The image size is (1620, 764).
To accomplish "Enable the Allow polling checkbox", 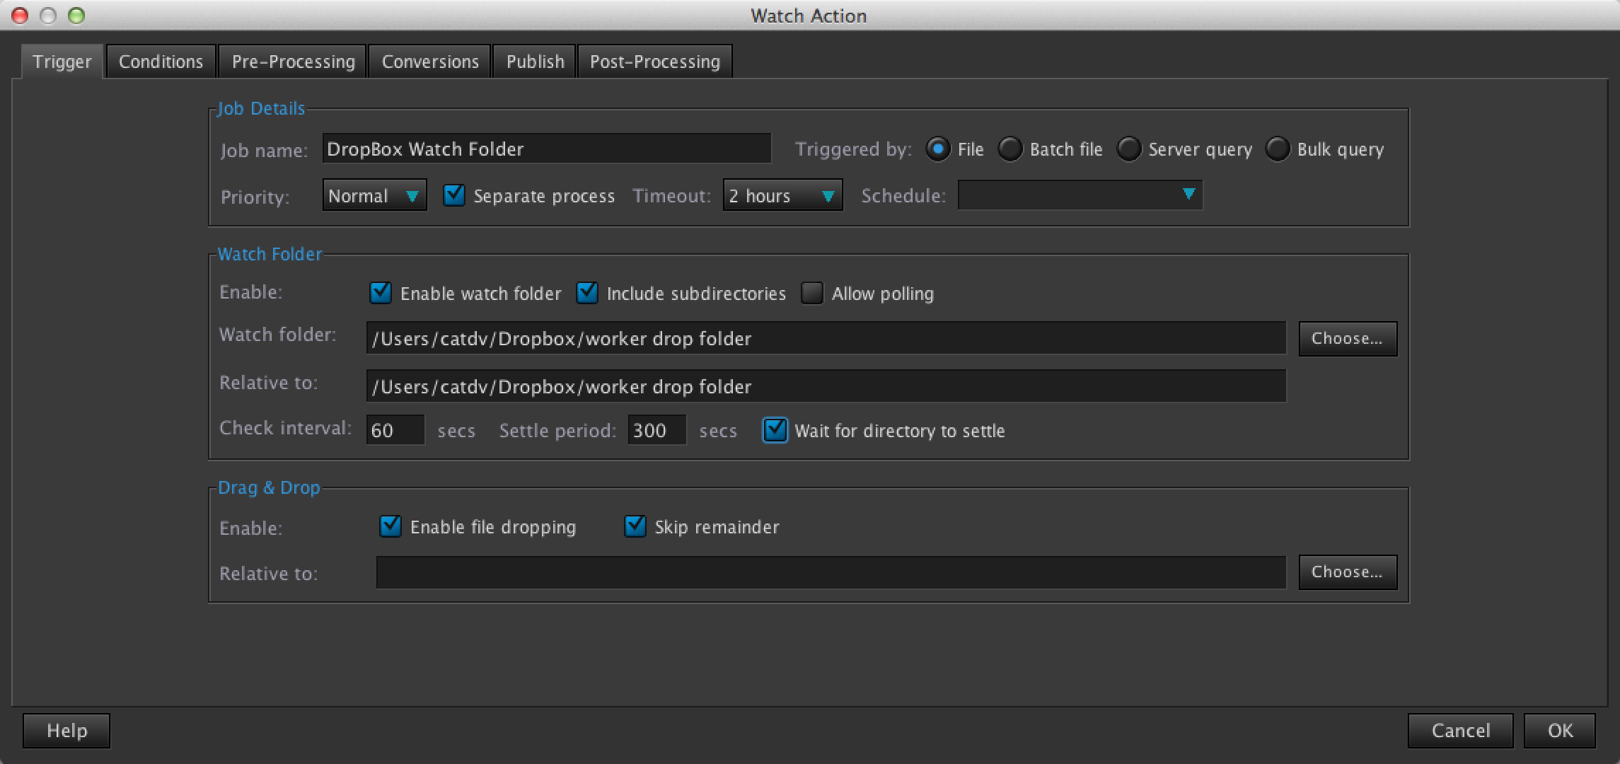I will pyautogui.click(x=812, y=293).
